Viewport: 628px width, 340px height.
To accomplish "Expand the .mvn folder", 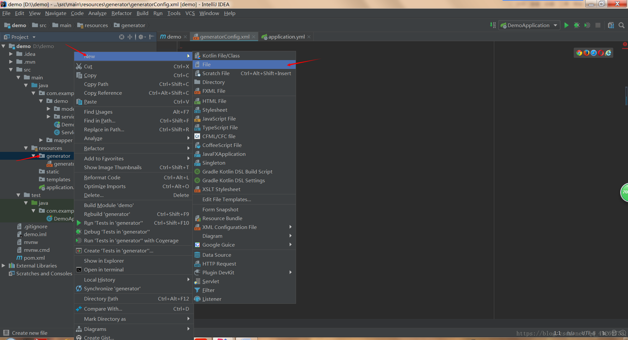I will [11, 62].
